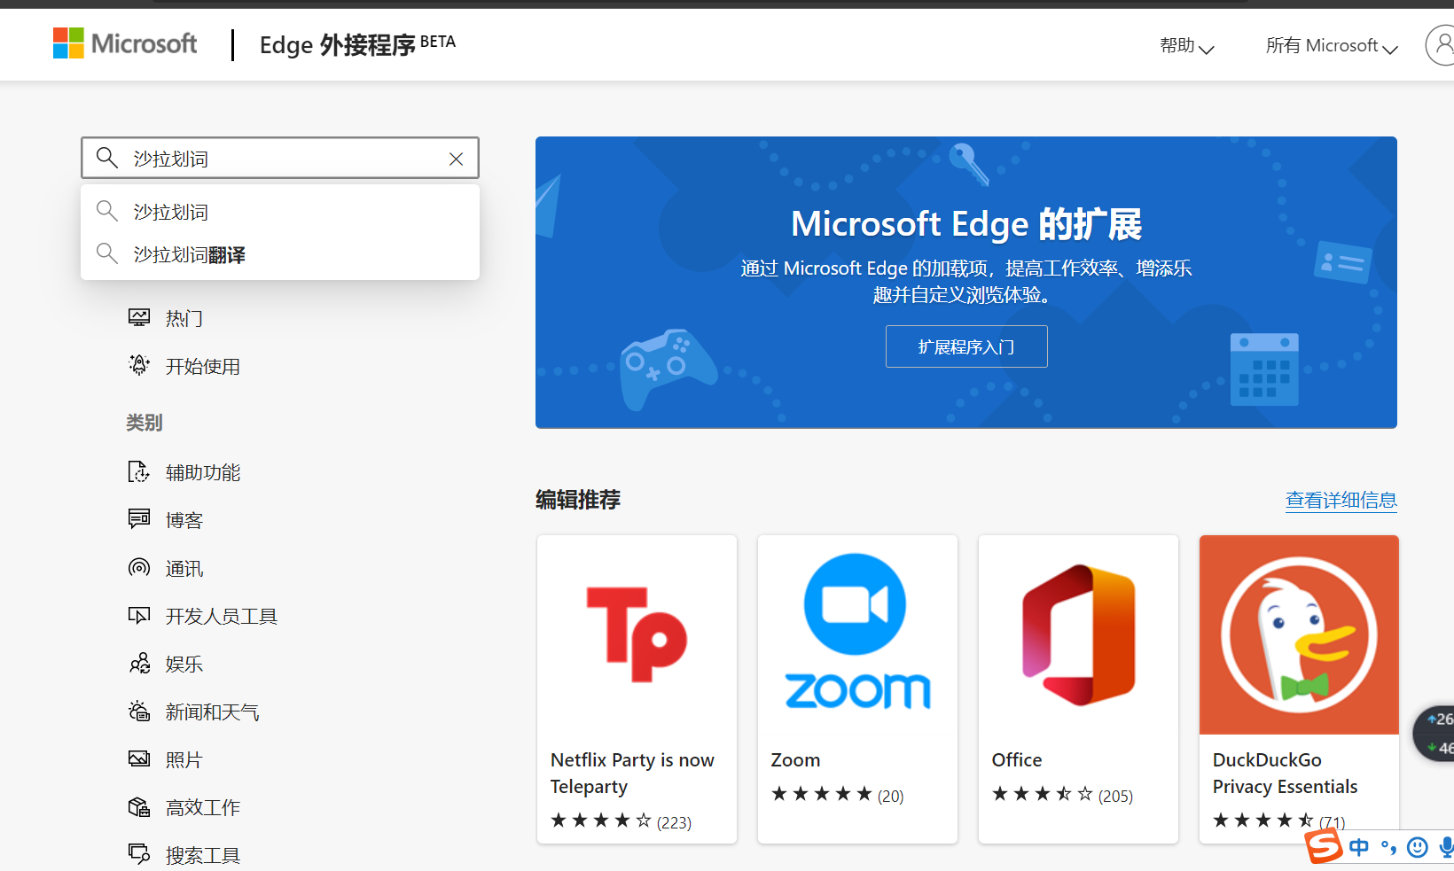Click the 博客 category label
Viewport: 1454px width, 871px height.
point(184,520)
